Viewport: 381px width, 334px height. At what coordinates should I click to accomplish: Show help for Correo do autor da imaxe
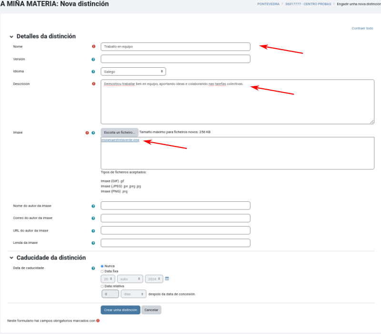coord(93,218)
